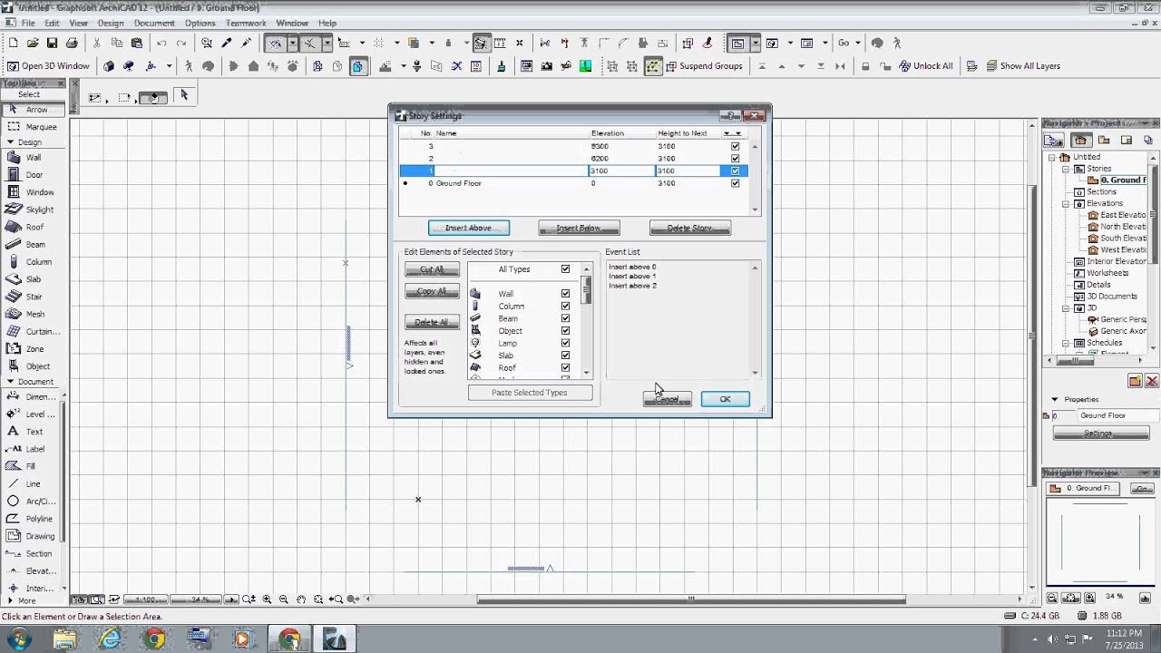Open the Options menu
This screenshot has width=1161, height=653.
point(200,23)
